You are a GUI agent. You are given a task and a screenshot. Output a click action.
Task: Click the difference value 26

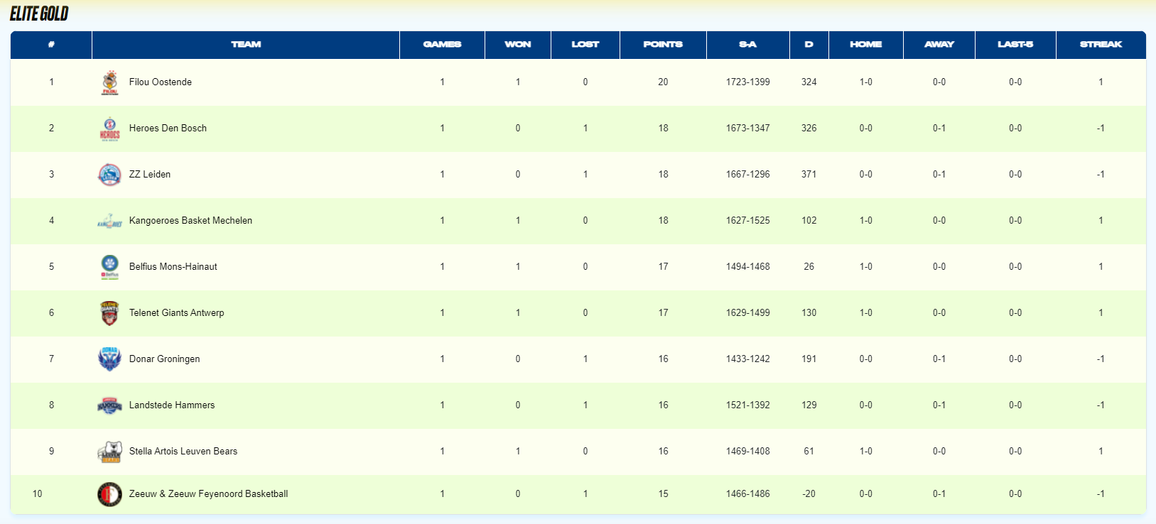click(x=809, y=267)
